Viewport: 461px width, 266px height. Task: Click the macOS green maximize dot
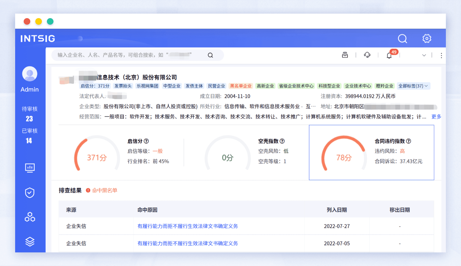[x=50, y=21]
